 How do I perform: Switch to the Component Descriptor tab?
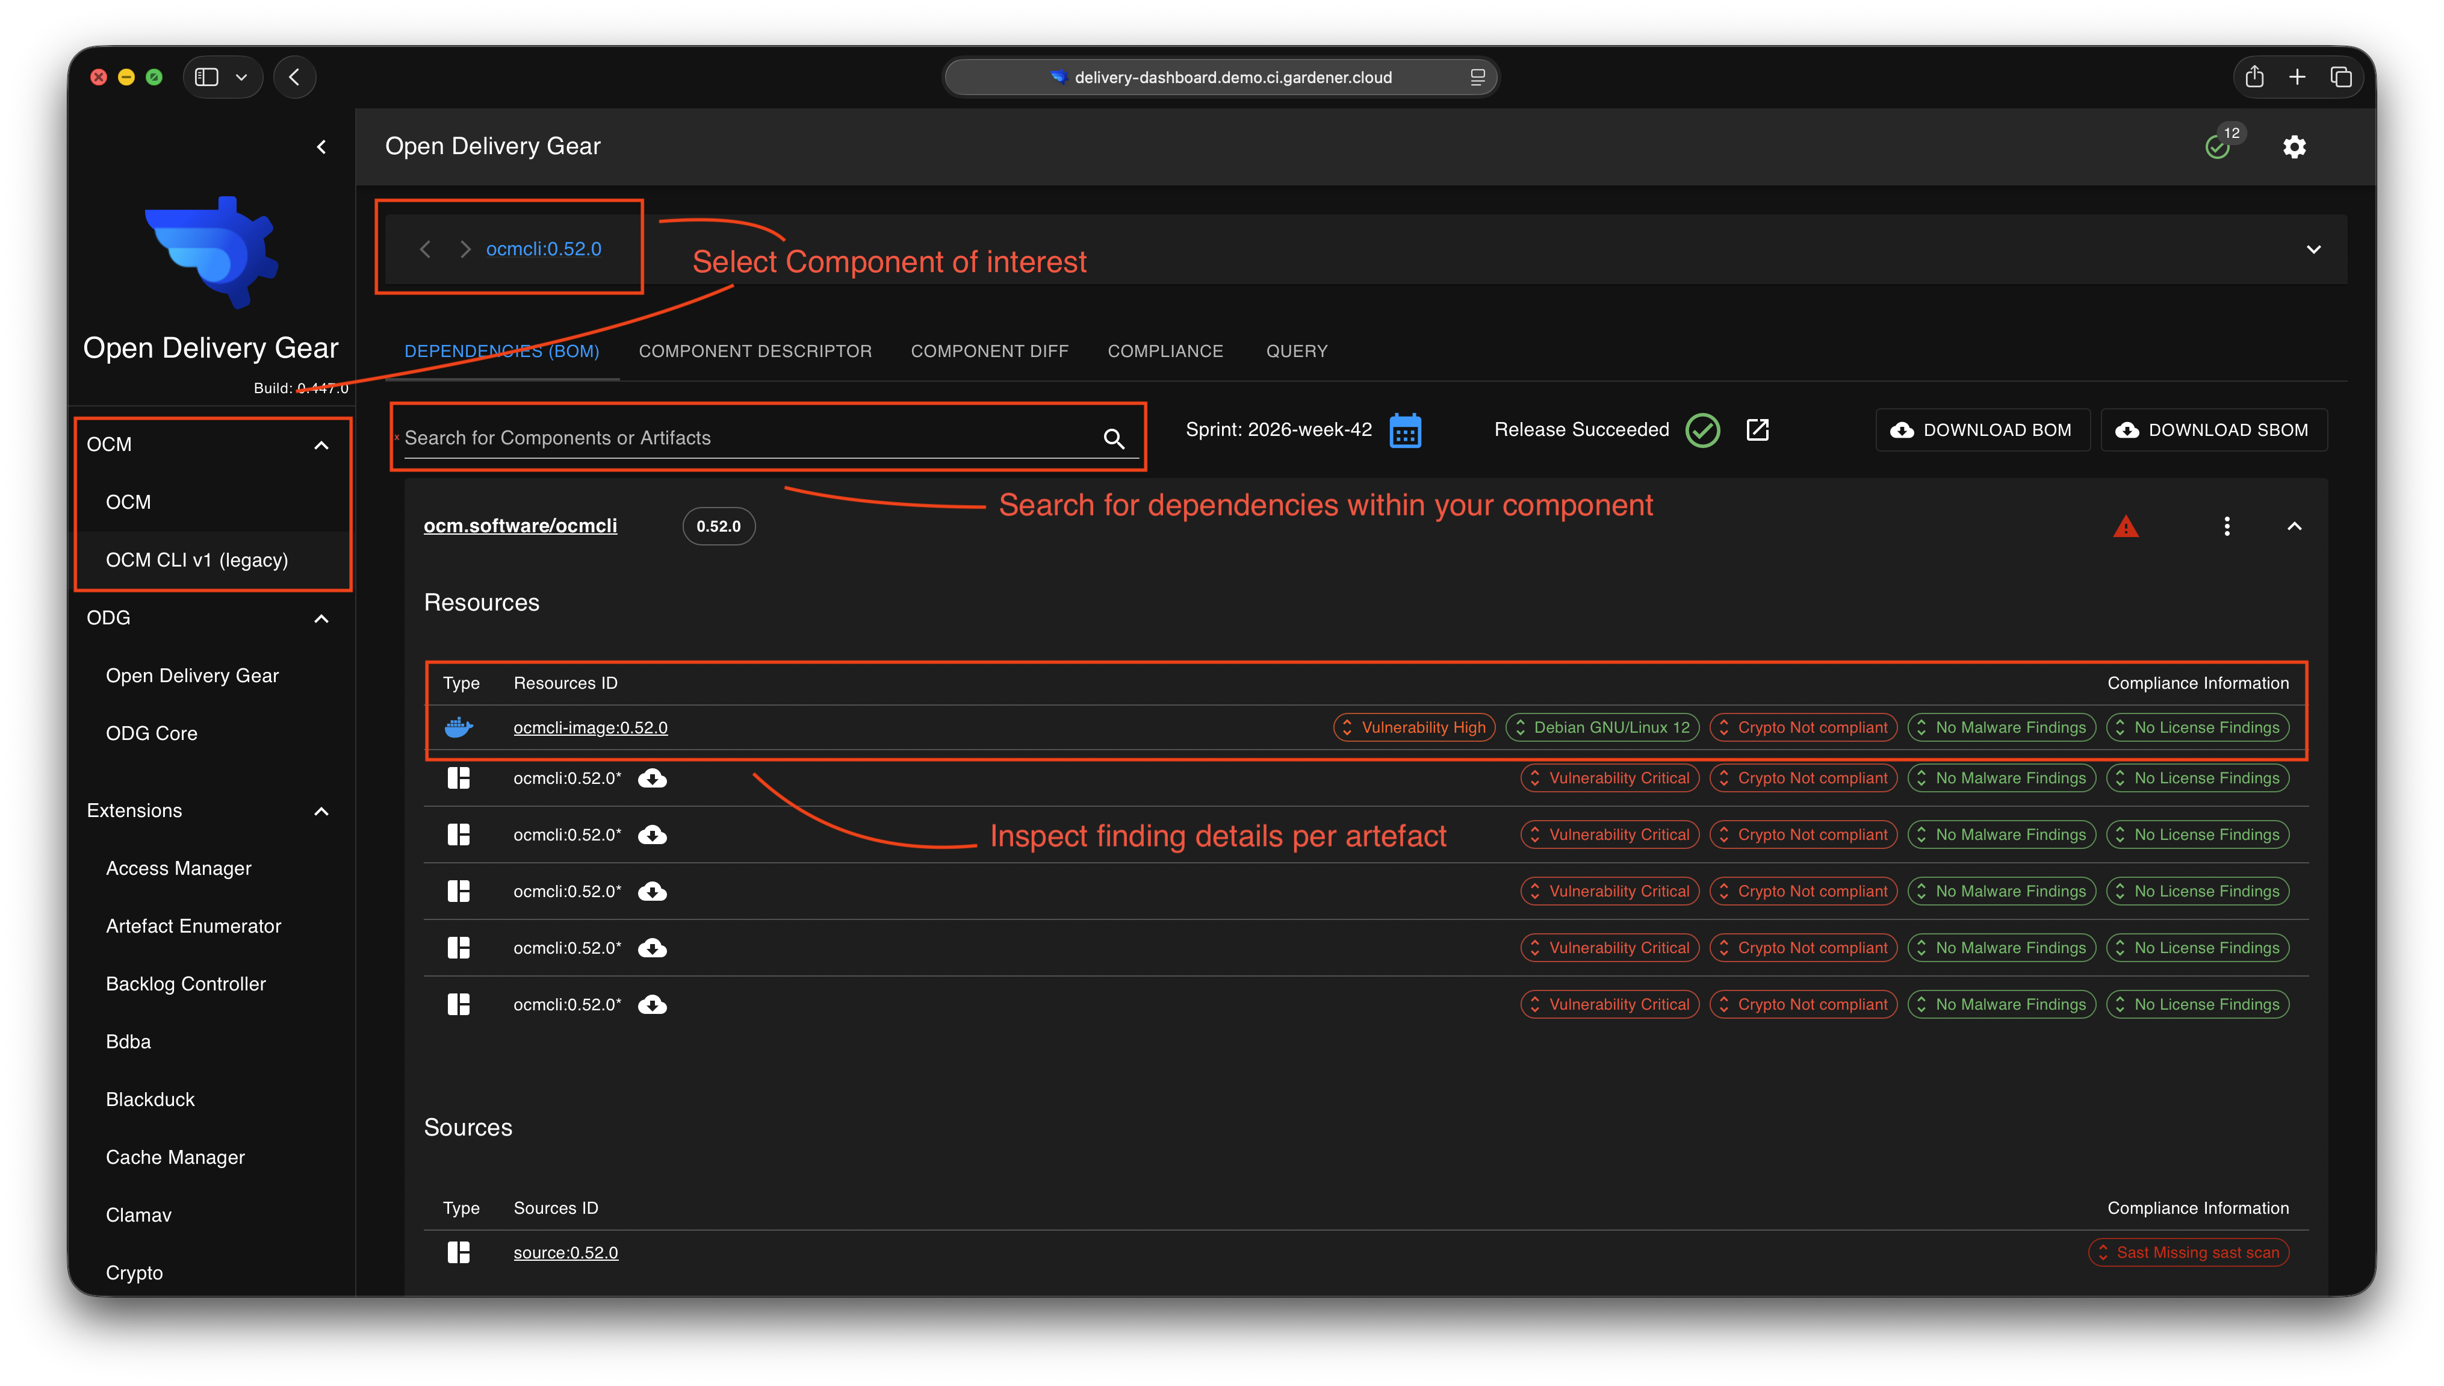tap(755, 351)
